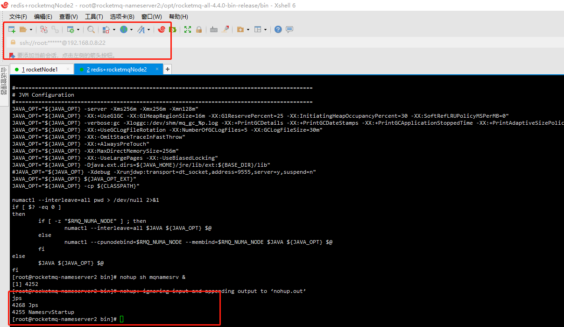Click the New Session icon
Screen dimensions: 564x327
click(12, 29)
